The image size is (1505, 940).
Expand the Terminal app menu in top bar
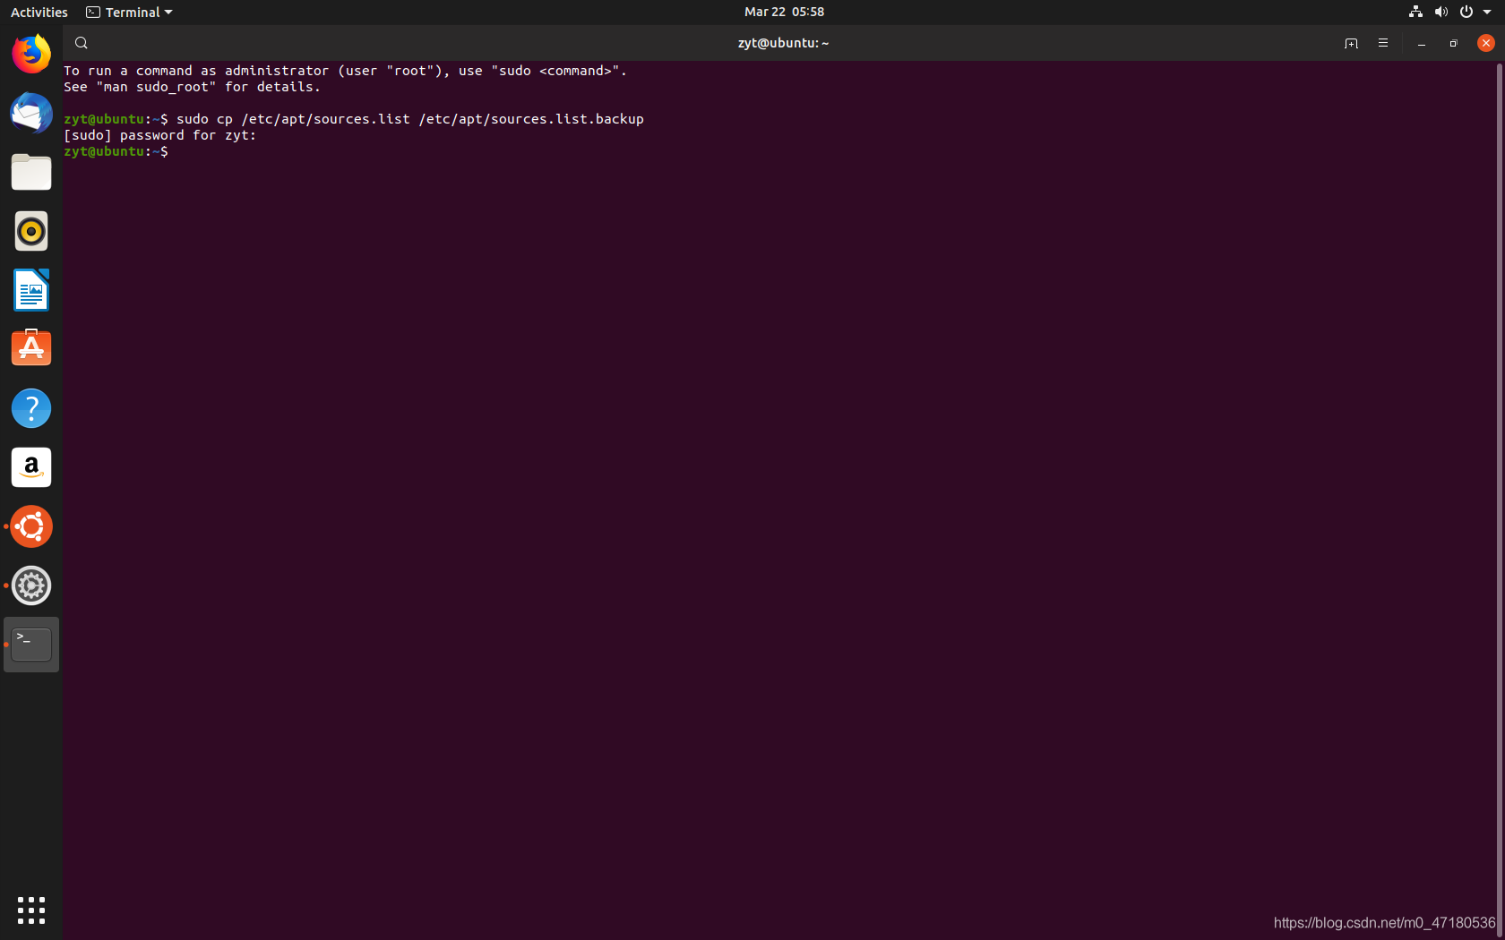point(129,12)
